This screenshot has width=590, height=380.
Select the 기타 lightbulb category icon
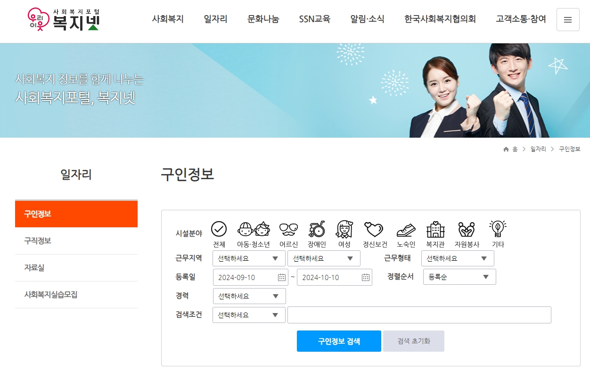coord(497,230)
